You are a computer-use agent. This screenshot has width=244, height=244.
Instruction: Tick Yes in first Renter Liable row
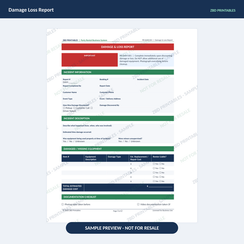(154, 164)
